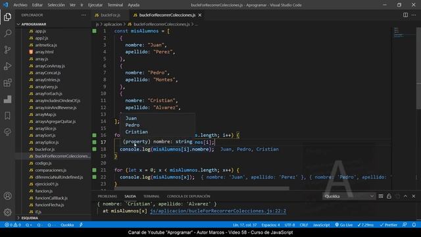Click errors and warnings count in status bar
421x237 pixels.
point(13,225)
